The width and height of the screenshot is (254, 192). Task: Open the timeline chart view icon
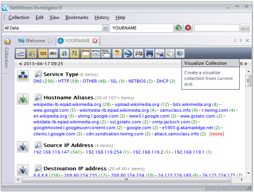21,54
